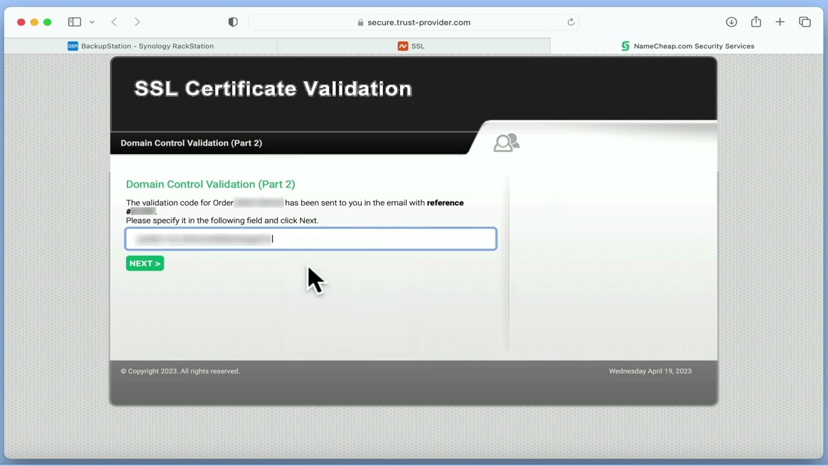The height and width of the screenshot is (466, 828).
Task: Click the users icon in header
Action: tap(507, 142)
